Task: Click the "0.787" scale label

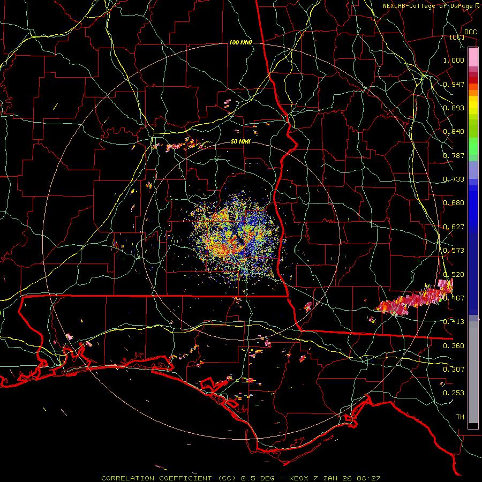Action: [x=454, y=155]
